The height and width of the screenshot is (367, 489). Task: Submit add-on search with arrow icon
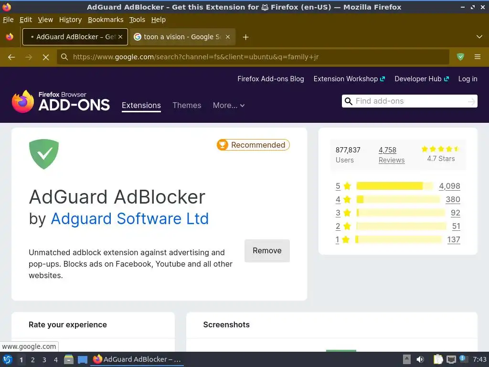click(x=471, y=101)
